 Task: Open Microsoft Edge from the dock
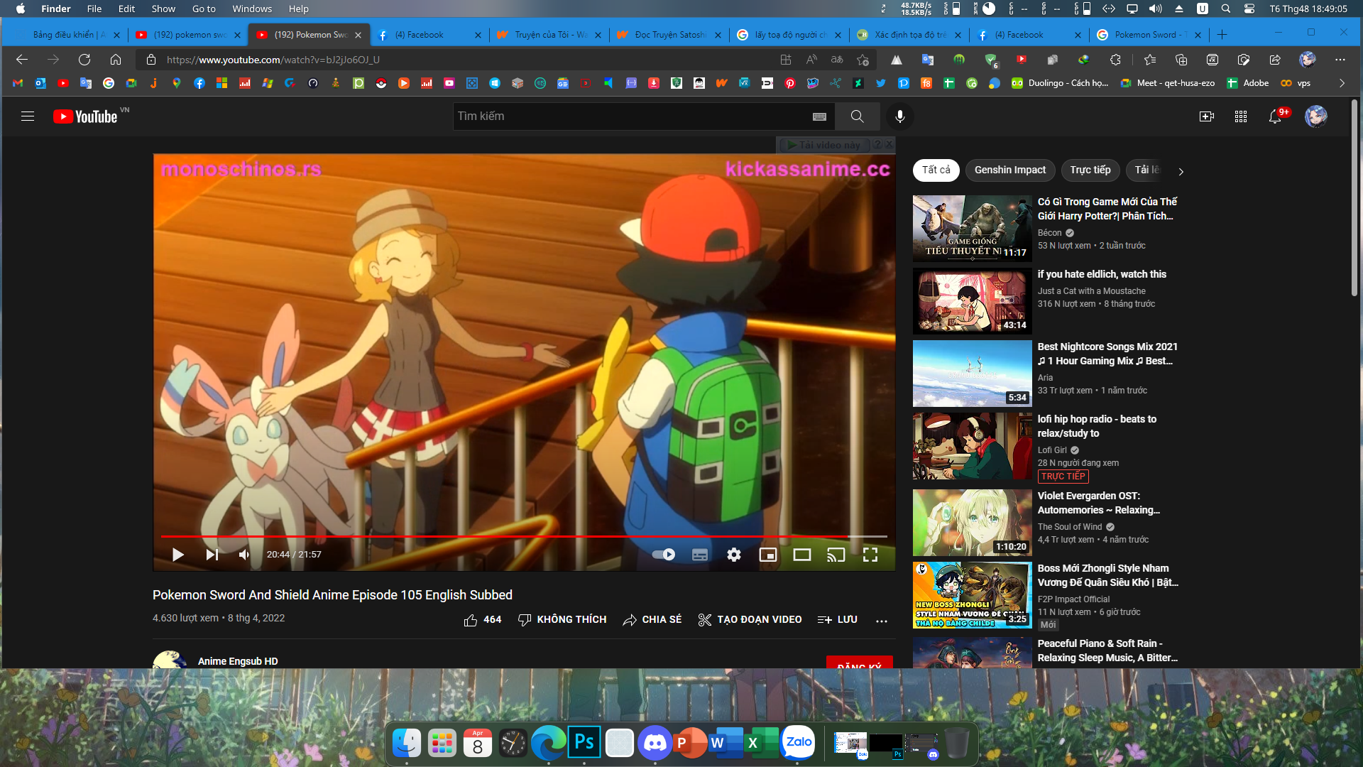pyautogui.click(x=549, y=743)
